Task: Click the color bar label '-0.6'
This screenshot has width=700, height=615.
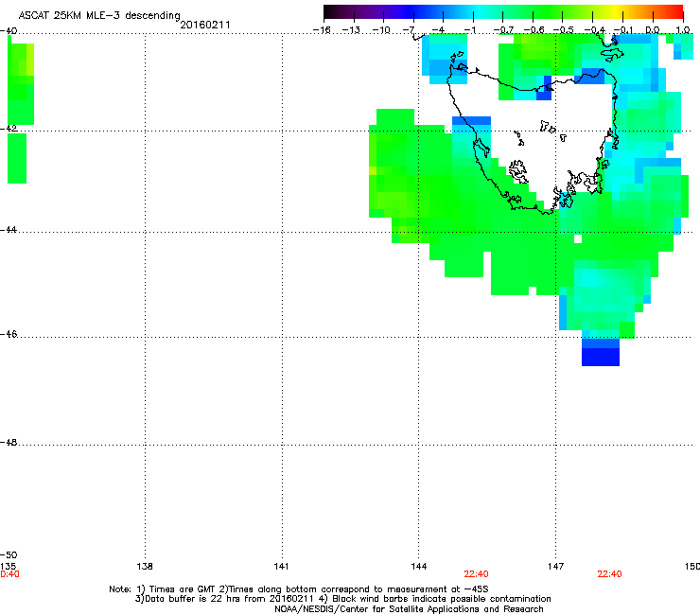Action: [x=534, y=30]
